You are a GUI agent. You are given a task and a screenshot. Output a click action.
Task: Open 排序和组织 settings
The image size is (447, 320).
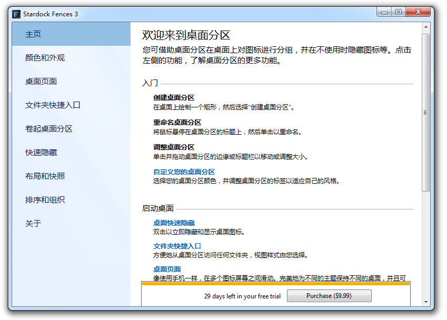[x=45, y=200]
